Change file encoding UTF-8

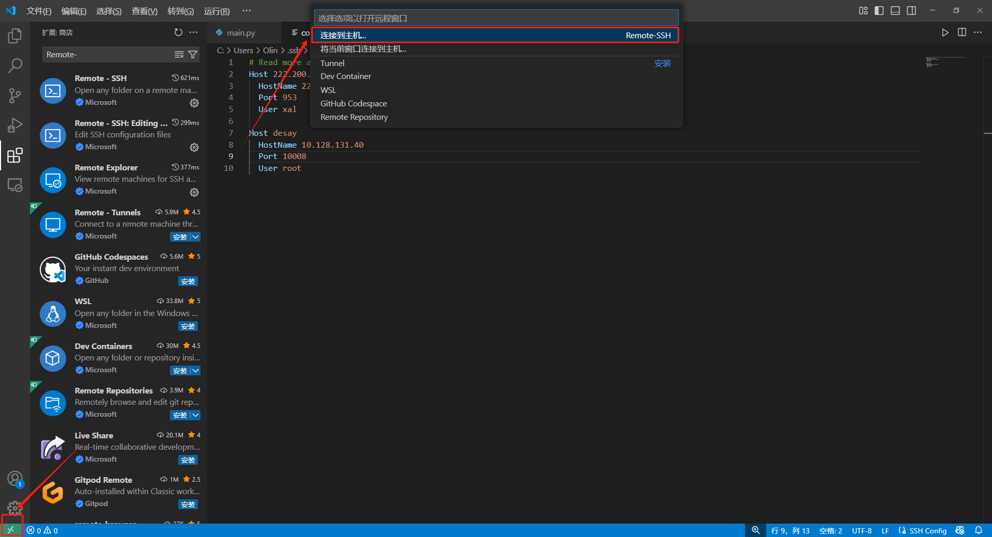point(862,530)
